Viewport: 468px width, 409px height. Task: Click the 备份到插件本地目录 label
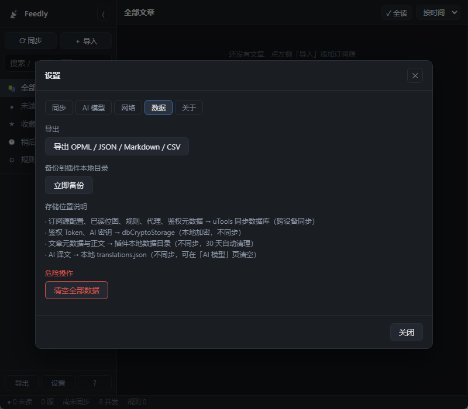point(77,168)
